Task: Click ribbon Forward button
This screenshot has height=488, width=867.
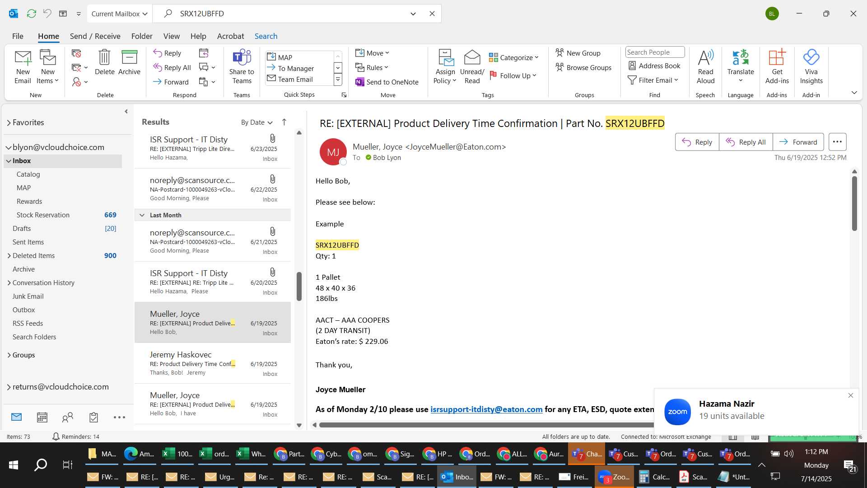Action: [x=171, y=82]
